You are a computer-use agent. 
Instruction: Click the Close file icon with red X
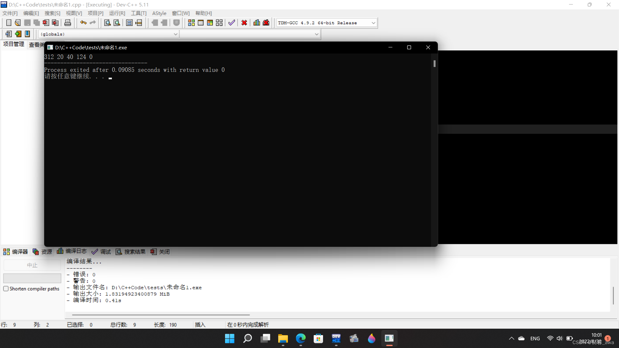46,23
